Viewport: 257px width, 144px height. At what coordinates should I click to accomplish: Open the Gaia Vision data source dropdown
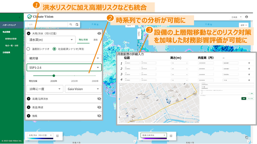(x=83, y=89)
